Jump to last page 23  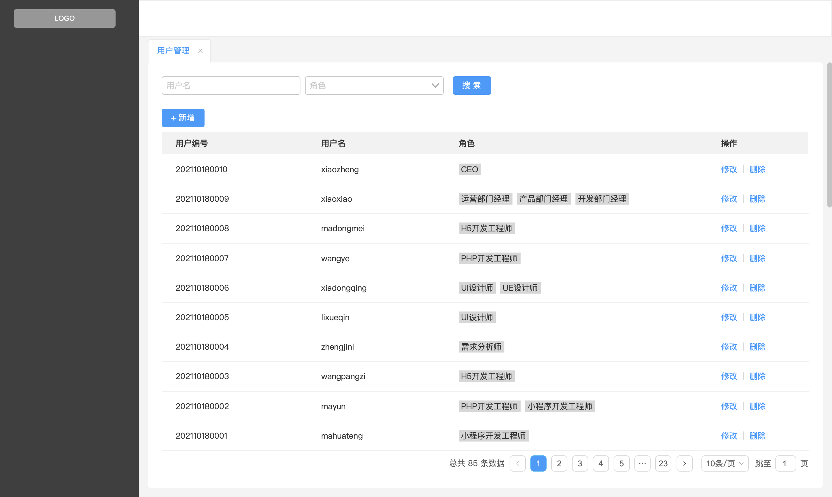(x=663, y=463)
